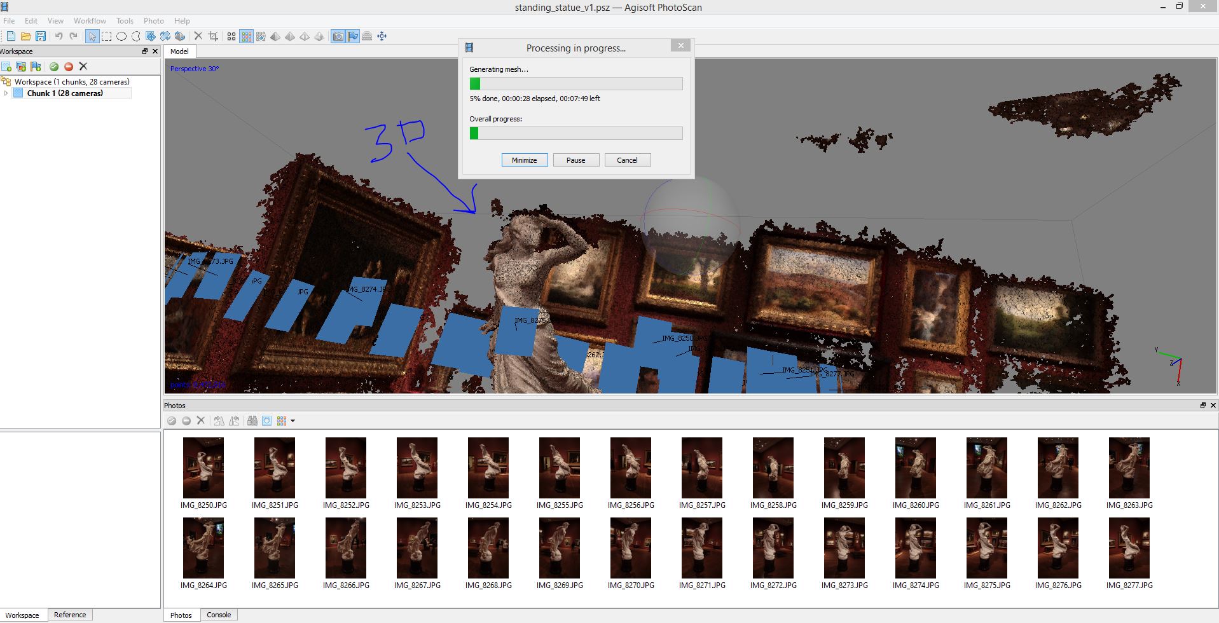Redo the last action
The height and width of the screenshot is (623, 1219).
[73, 36]
